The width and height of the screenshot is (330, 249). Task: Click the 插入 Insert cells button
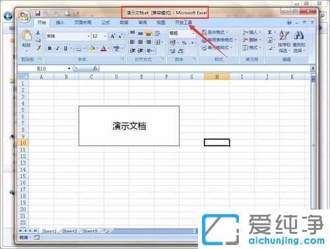click(251, 32)
